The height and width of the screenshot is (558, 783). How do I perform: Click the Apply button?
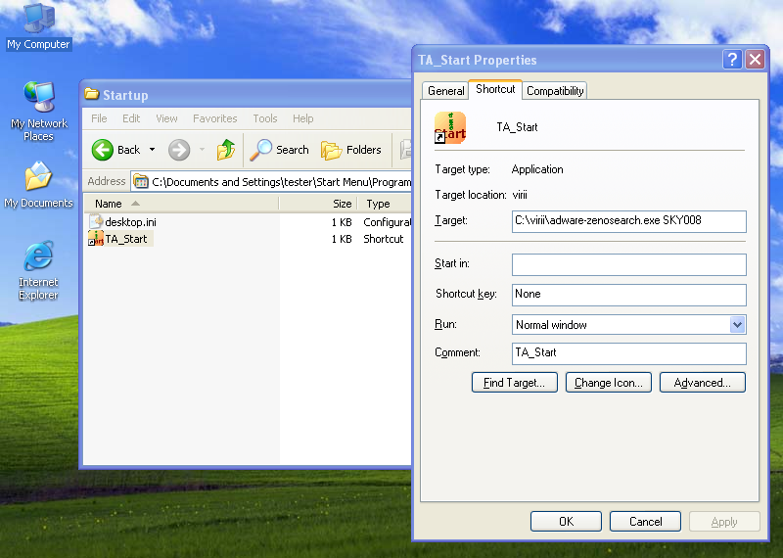(x=724, y=522)
